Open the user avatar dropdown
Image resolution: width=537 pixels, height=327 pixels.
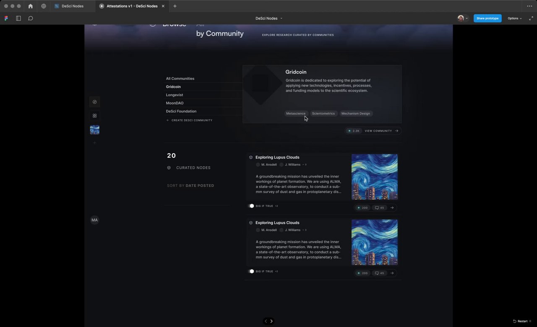[463, 18]
